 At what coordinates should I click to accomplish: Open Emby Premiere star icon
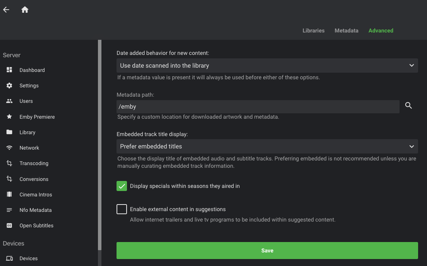point(9,116)
